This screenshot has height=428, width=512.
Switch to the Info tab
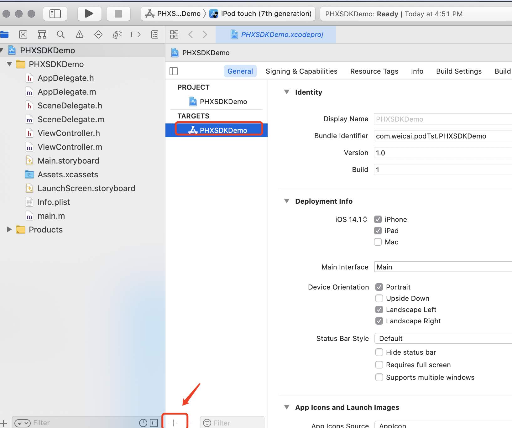[417, 71]
